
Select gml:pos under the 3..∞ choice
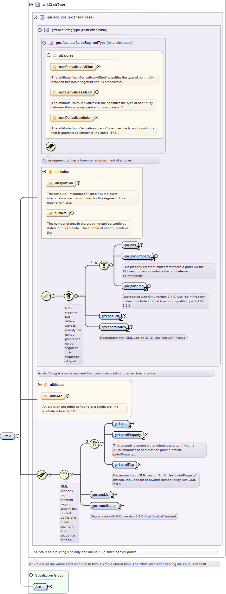point(131,245)
